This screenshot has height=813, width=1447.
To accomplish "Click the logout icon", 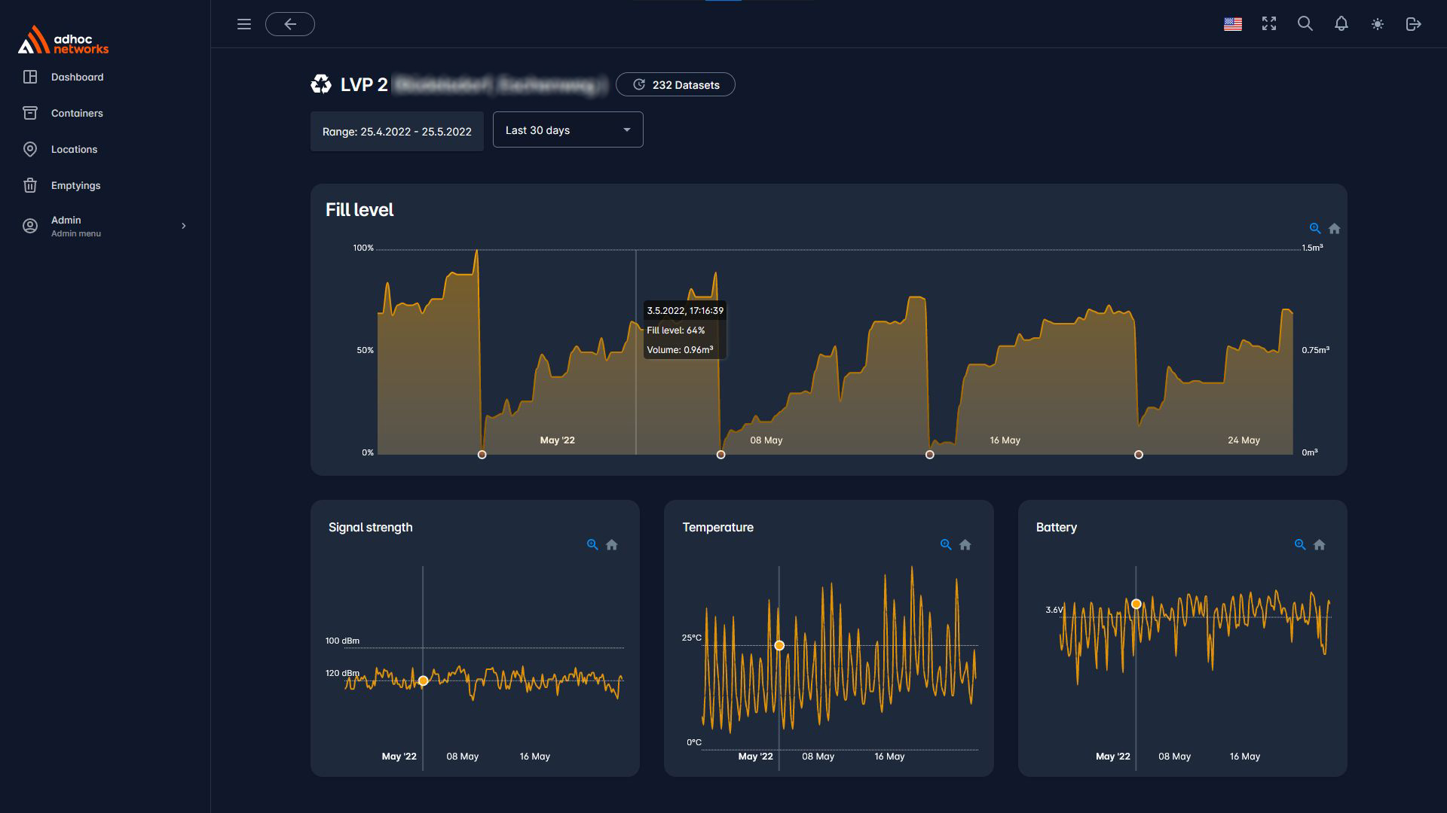I will (1414, 24).
